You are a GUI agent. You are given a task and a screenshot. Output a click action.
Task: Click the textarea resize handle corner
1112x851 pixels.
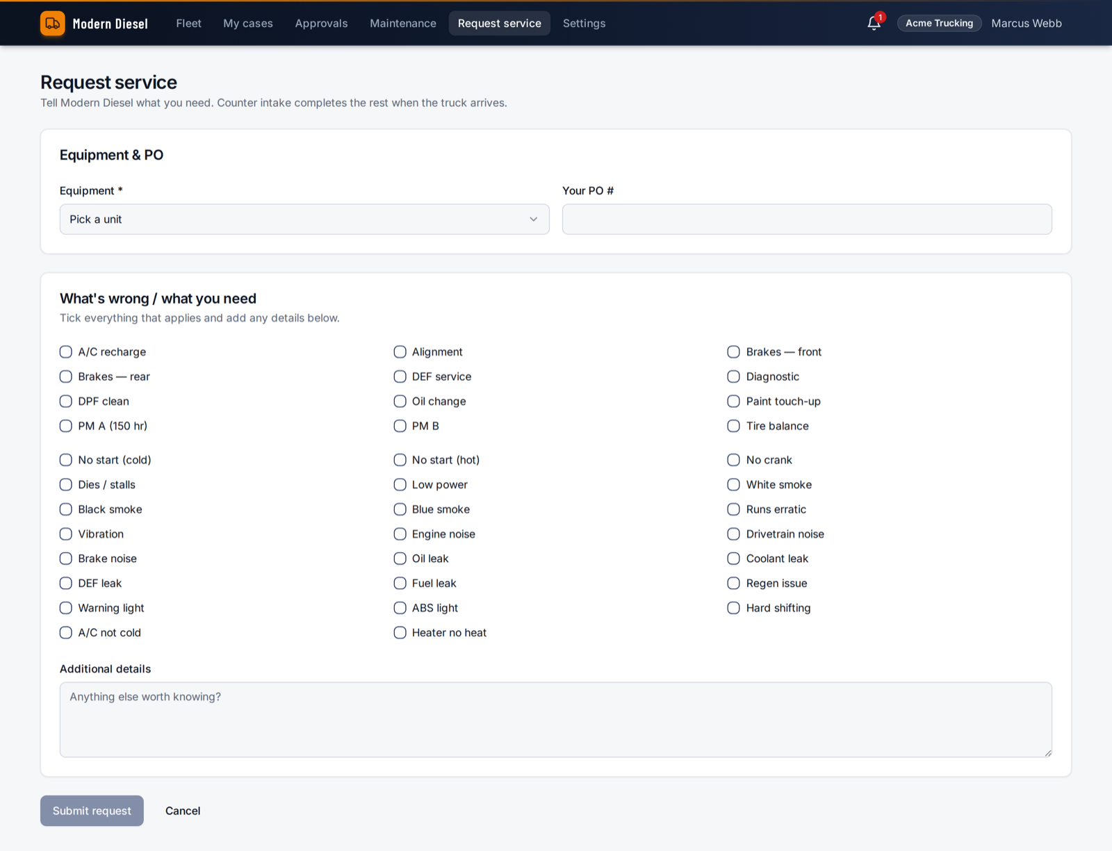pos(1048,752)
